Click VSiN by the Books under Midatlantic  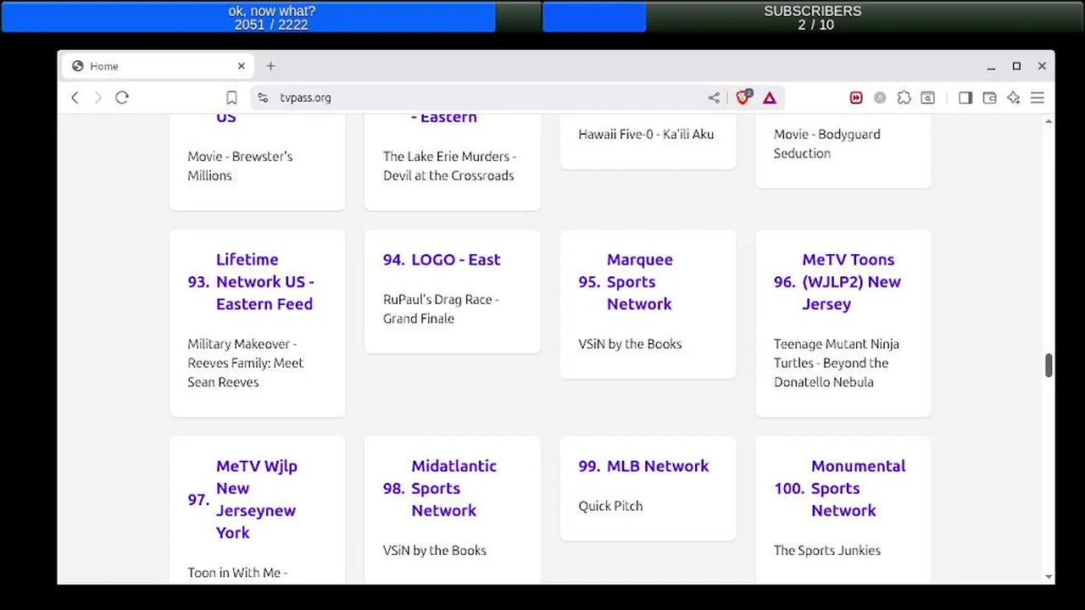pos(435,551)
